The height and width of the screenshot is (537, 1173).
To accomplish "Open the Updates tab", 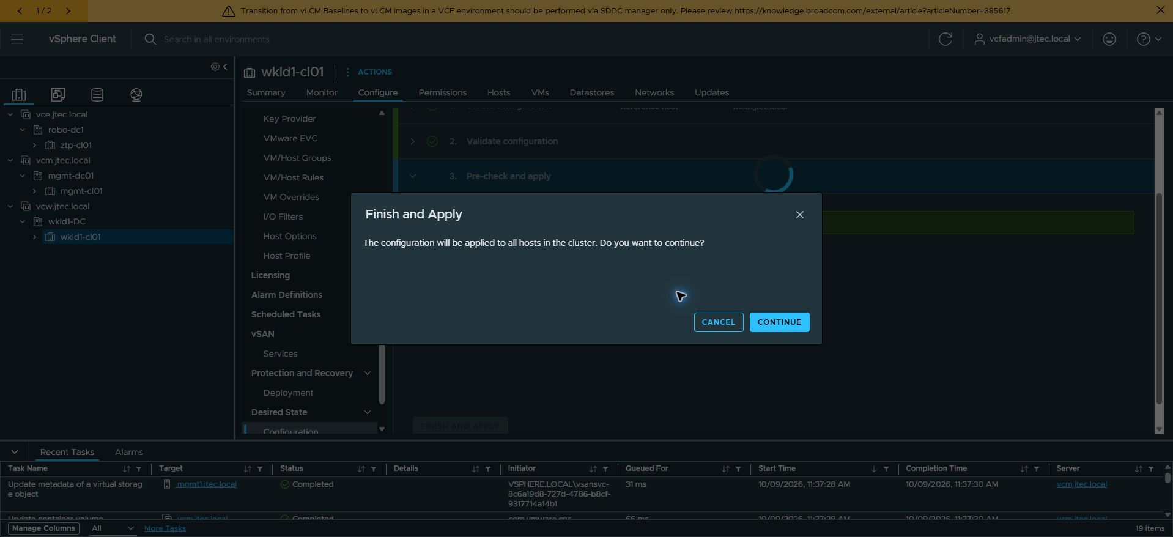I will pos(711,92).
